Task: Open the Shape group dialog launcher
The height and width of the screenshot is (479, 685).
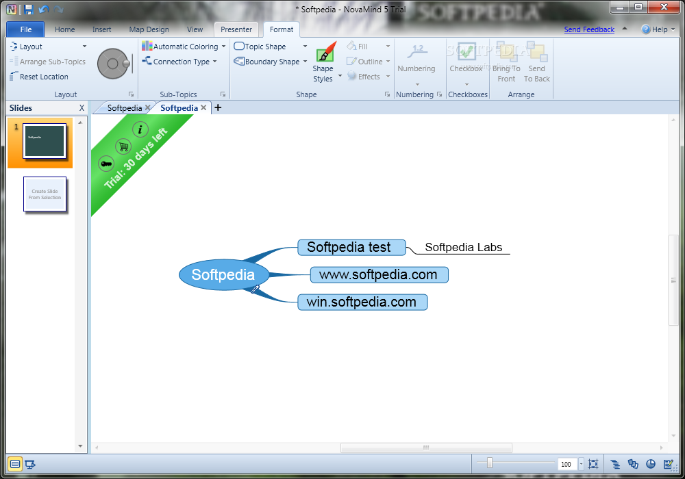Action: 387,94
